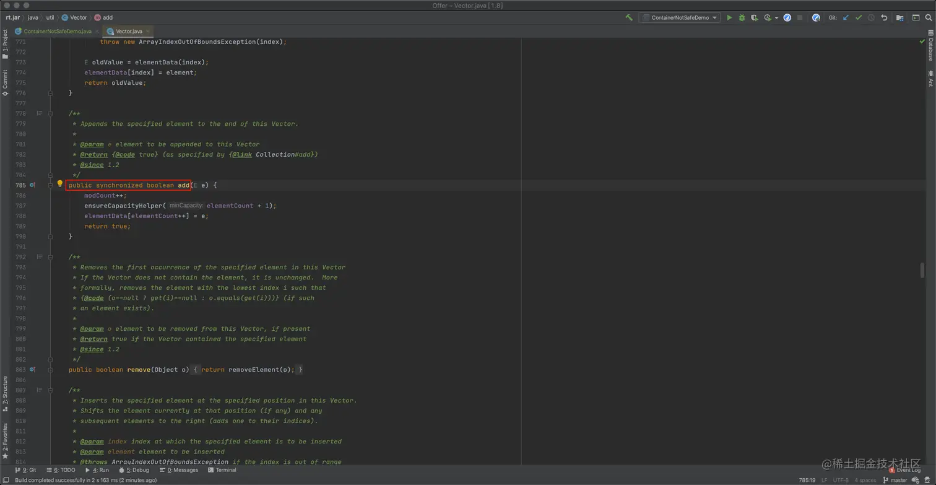
Task: Open the Project tool window
Action: click(x=5, y=45)
